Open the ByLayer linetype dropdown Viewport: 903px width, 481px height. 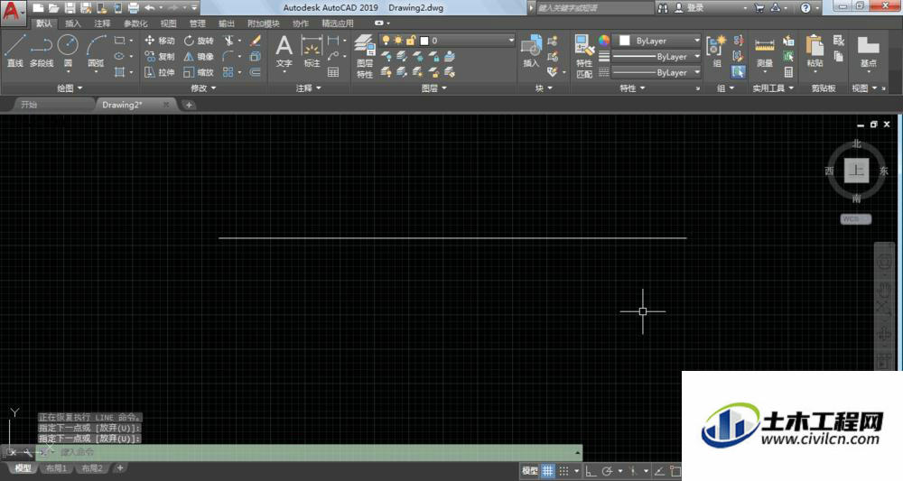click(656, 72)
